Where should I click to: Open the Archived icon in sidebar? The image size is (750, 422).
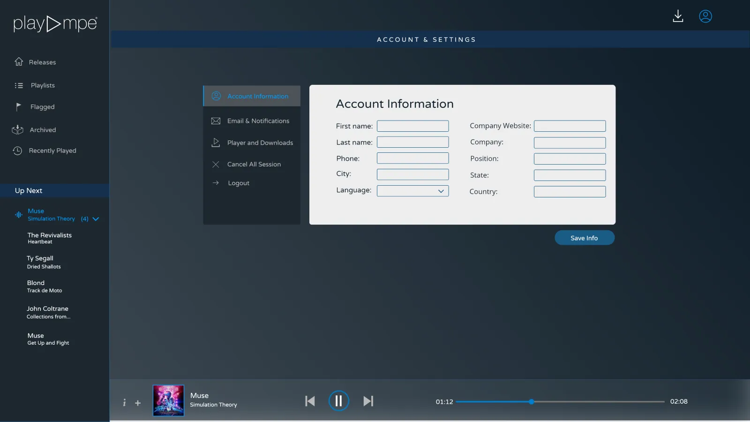[17, 129]
